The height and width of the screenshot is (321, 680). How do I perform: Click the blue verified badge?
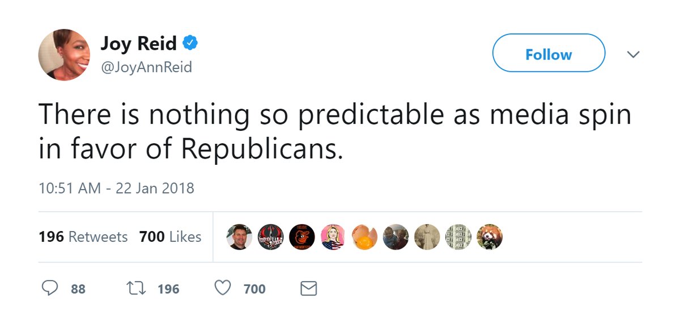coord(190,43)
